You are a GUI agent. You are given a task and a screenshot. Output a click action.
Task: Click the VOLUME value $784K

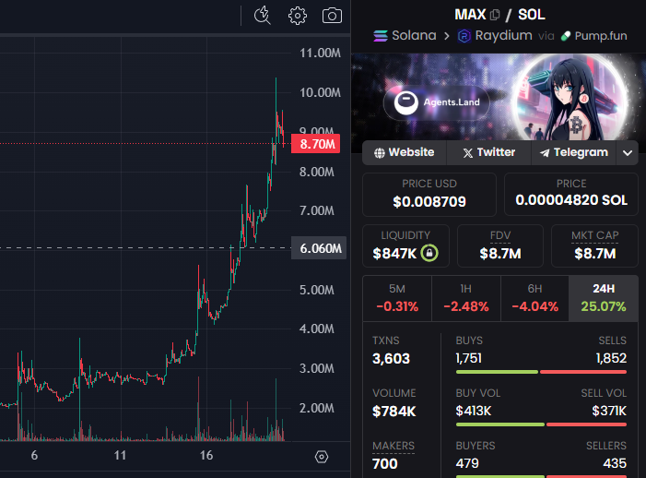tap(393, 412)
